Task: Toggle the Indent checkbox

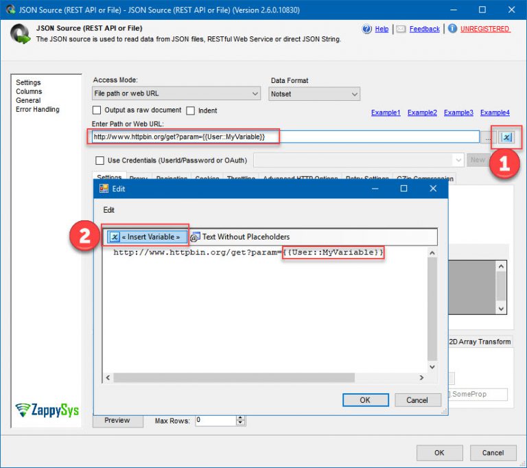Action: tap(190, 110)
